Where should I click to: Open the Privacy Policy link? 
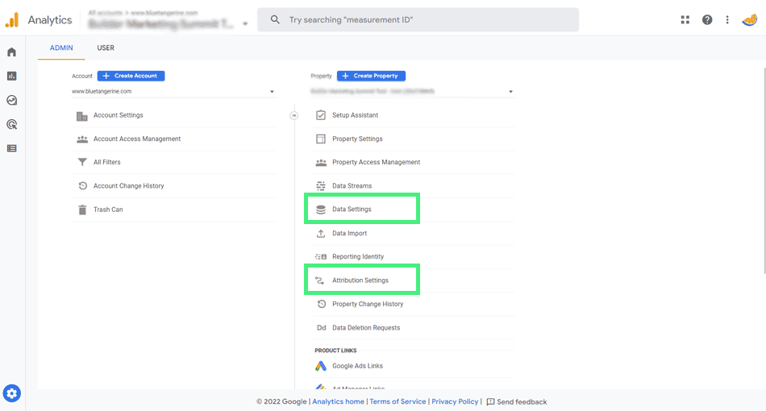tap(455, 401)
